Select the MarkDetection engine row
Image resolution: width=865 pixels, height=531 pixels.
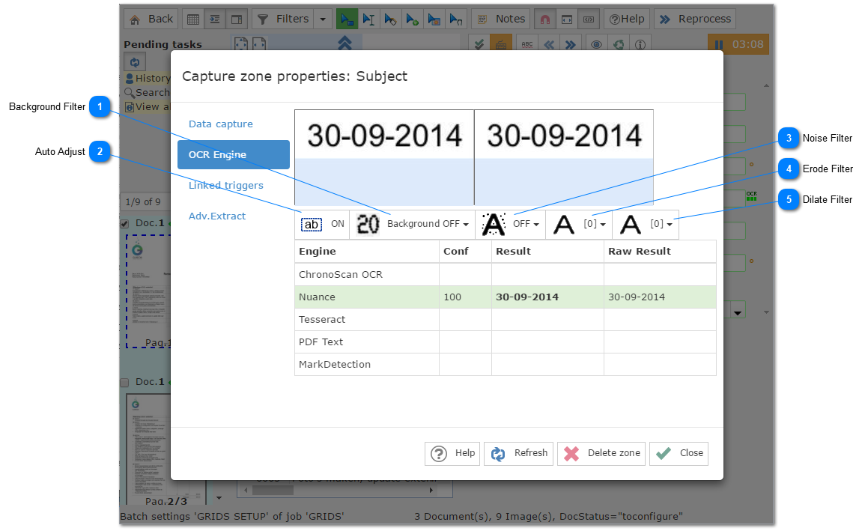pos(506,365)
